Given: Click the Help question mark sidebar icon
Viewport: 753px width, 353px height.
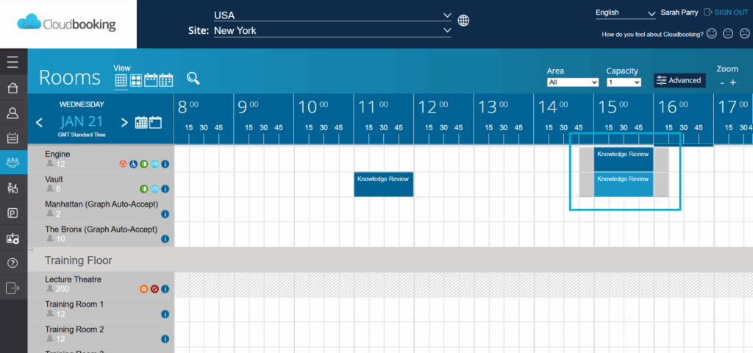Looking at the screenshot, I should pos(13,263).
